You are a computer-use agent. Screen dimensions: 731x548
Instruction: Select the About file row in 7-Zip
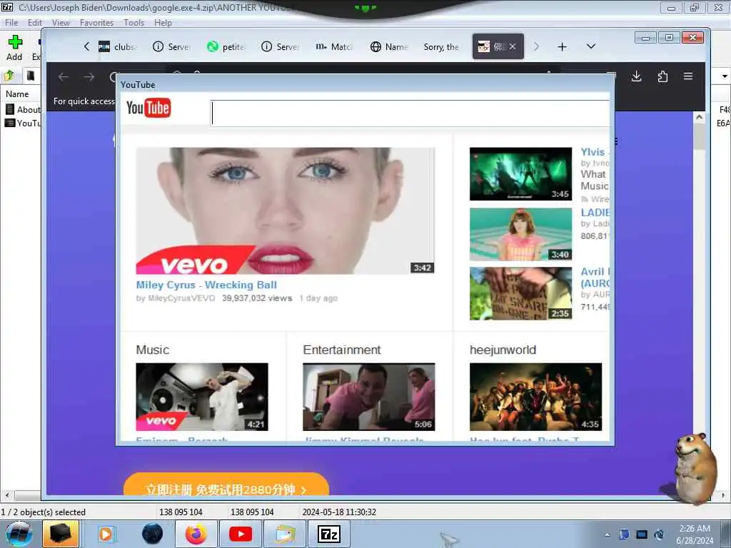click(22, 109)
